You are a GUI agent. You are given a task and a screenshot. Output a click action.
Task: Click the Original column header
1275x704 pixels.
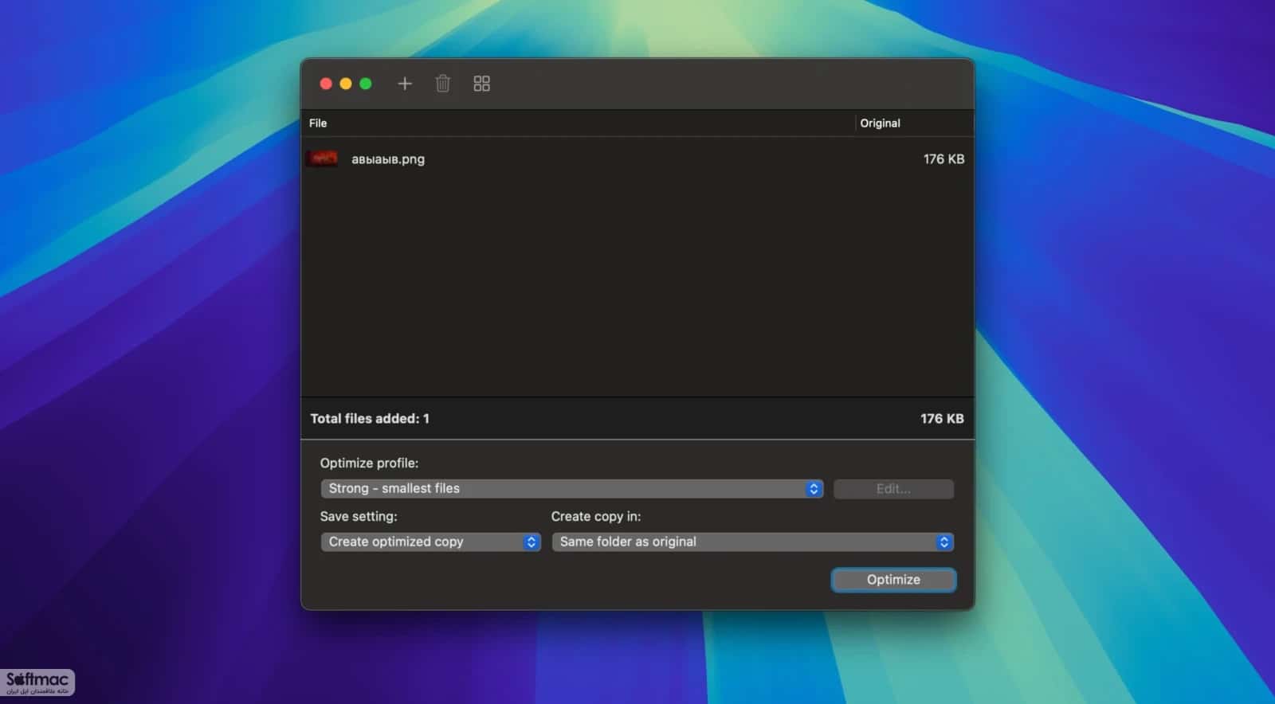[880, 123]
